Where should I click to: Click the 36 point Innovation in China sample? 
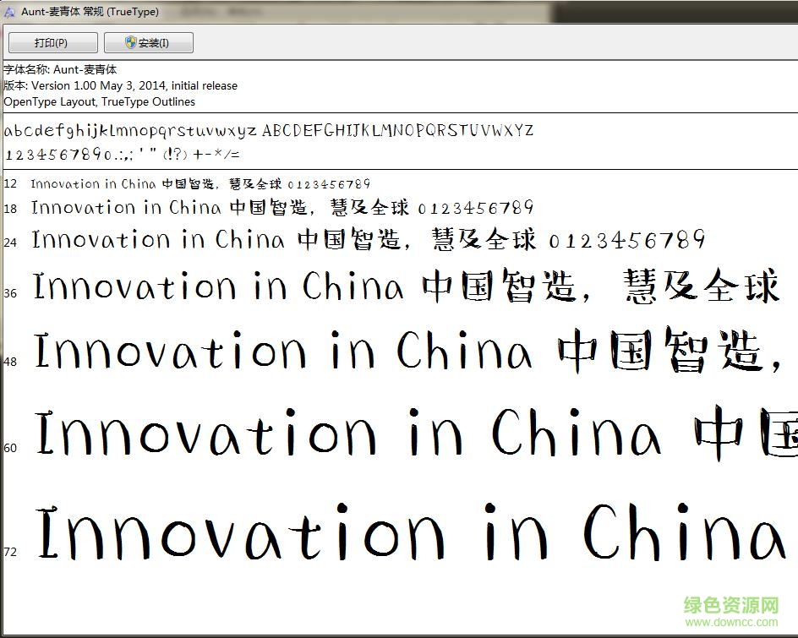pyautogui.click(x=406, y=286)
